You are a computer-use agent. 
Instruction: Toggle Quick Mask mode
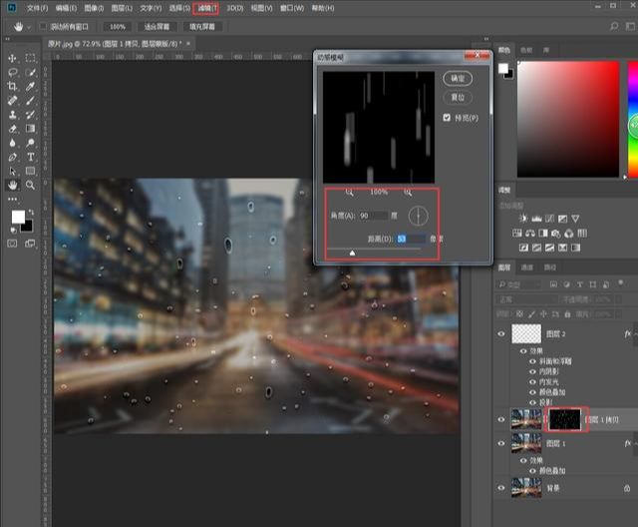12,244
